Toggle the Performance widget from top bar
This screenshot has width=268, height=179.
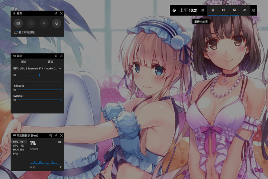point(234,10)
